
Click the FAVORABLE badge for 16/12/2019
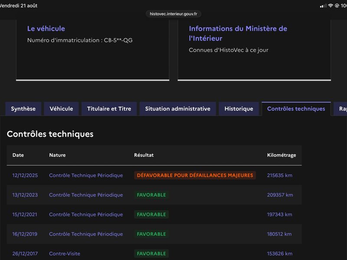[x=151, y=234]
